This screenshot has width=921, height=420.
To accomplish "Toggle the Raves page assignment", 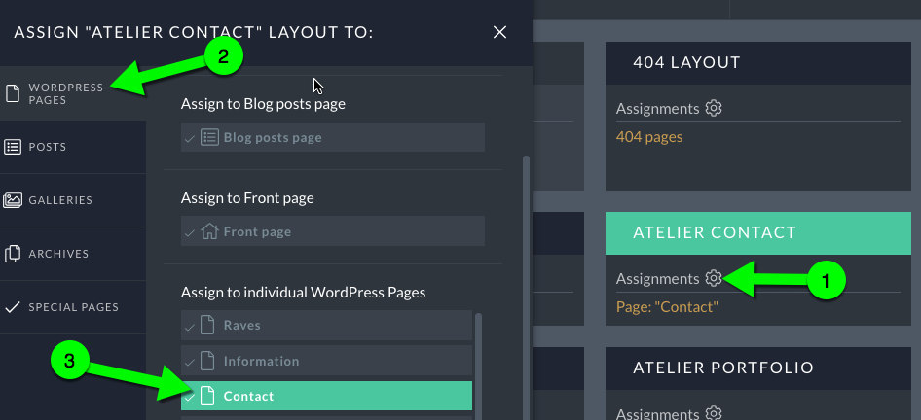I will (x=326, y=325).
